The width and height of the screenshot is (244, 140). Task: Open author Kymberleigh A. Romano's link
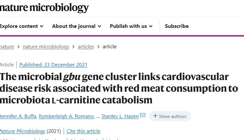point(66,116)
